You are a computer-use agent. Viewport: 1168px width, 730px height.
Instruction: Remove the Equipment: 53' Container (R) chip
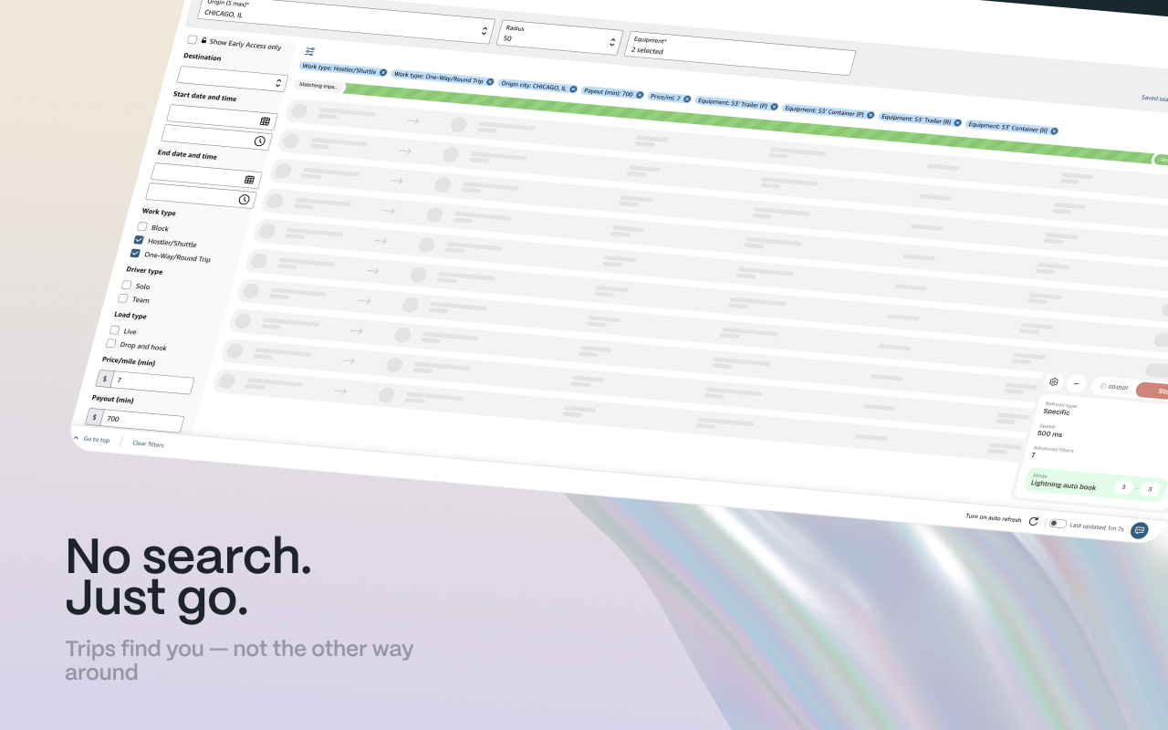click(x=1054, y=131)
